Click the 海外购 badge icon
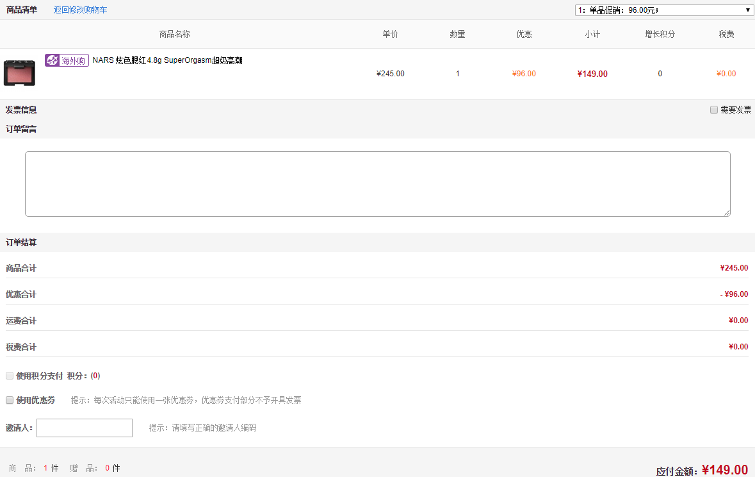Screen dimensions: 755x477 67,60
